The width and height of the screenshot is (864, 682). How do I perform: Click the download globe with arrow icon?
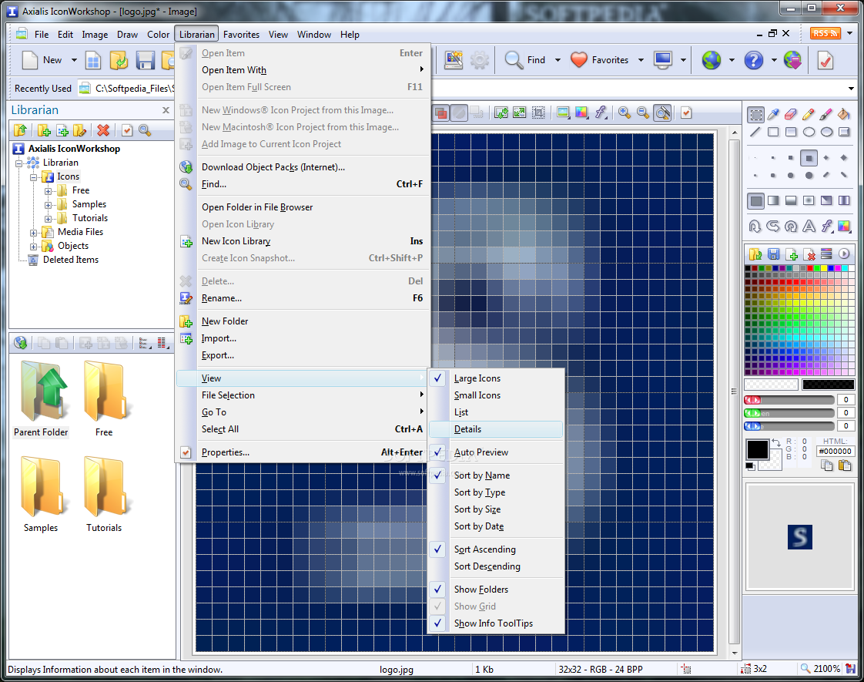coord(792,60)
